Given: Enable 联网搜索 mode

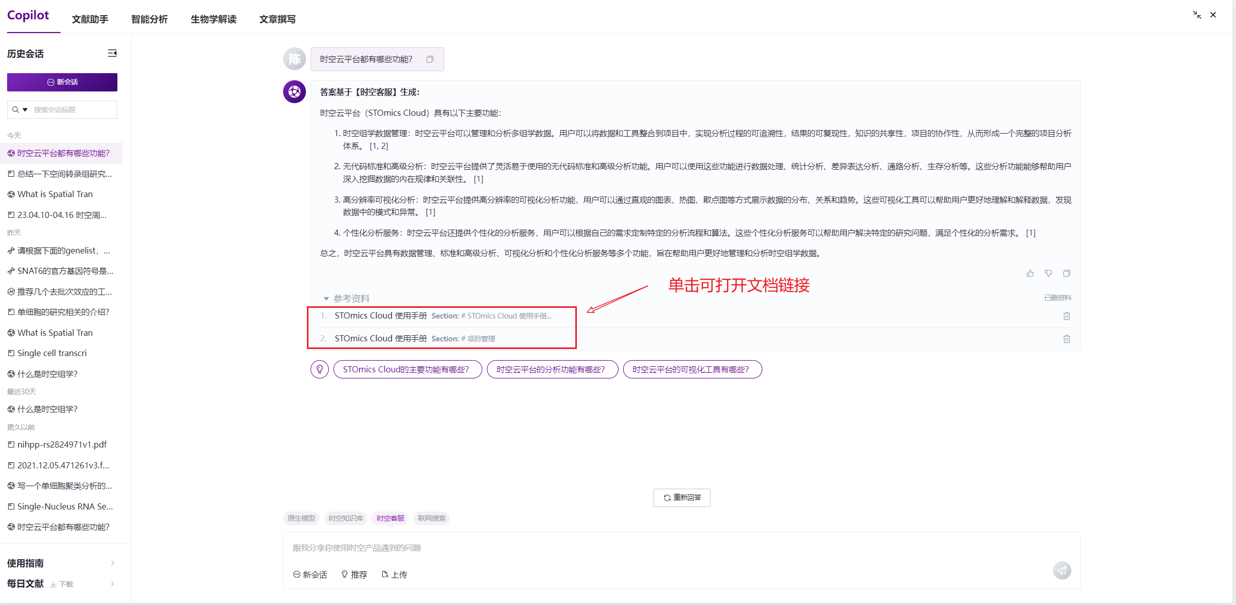Looking at the screenshot, I should [x=431, y=518].
